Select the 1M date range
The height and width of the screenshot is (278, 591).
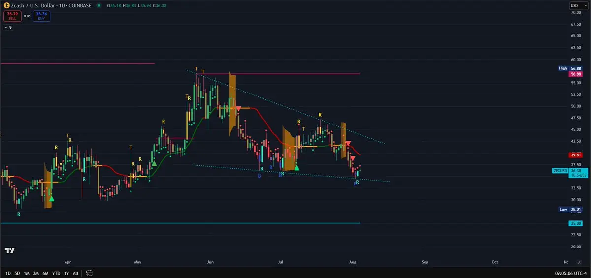(x=27, y=273)
